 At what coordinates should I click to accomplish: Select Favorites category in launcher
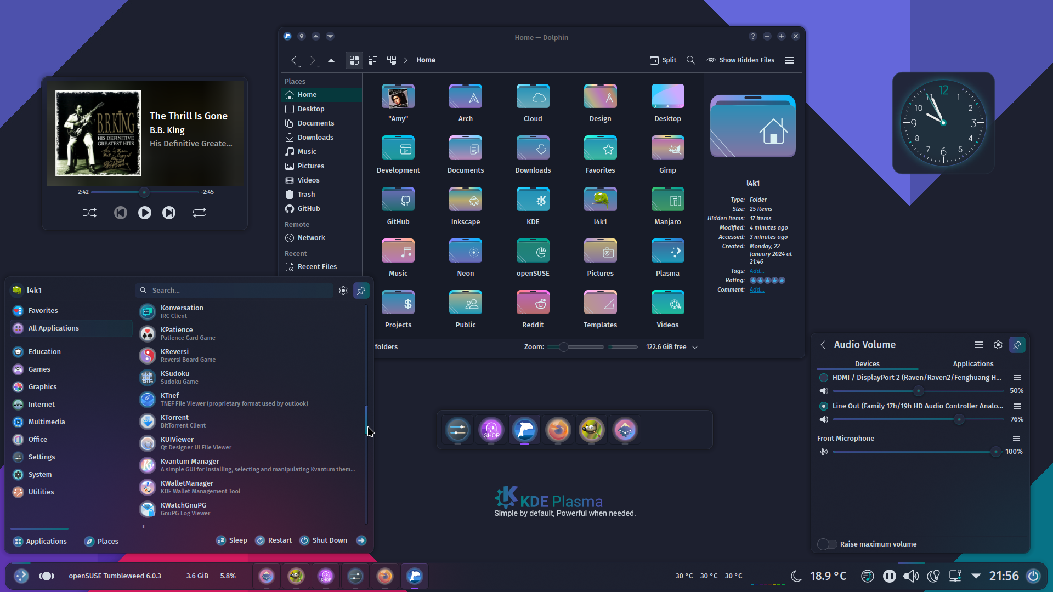tap(71, 311)
